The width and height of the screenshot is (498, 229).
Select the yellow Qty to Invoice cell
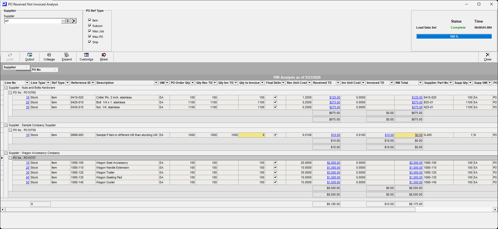pos(252,135)
